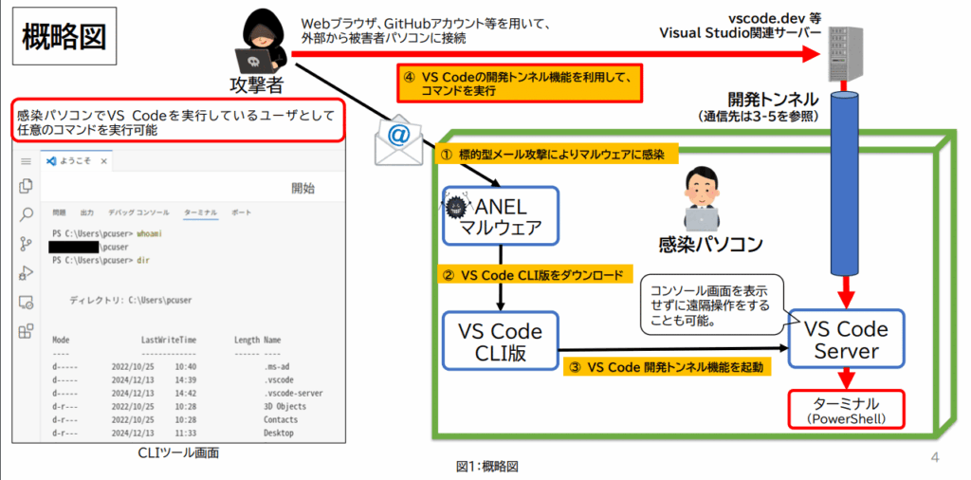
Task: Select the Desktop directory entry
Action: click(x=278, y=433)
